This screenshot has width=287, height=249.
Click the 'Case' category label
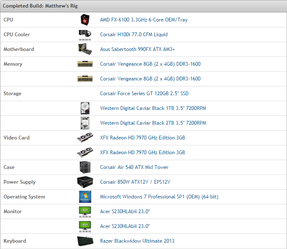[9, 167]
